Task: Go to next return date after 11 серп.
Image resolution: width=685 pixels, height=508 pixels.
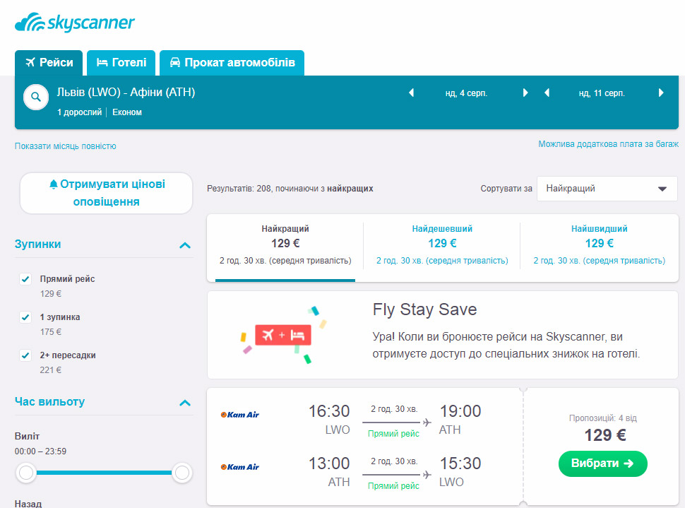Action: click(x=661, y=93)
